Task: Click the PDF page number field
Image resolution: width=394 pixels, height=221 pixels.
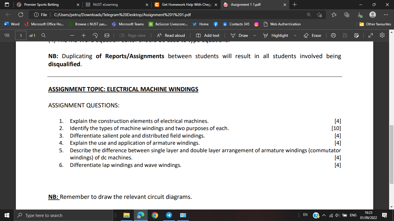Action: pos(21,35)
